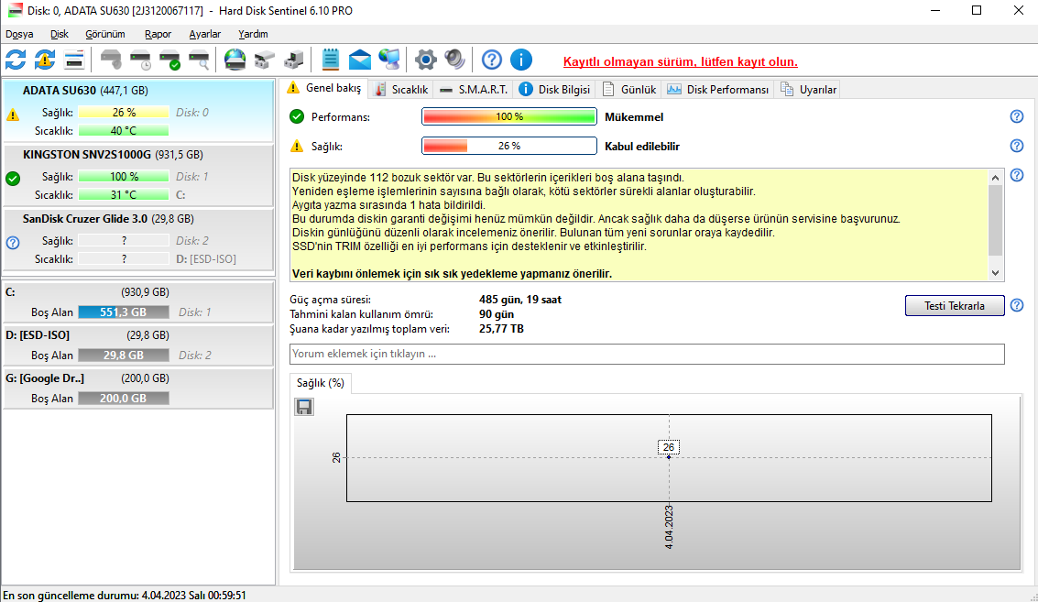Select the Genel bakış tab

click(324, 88)
